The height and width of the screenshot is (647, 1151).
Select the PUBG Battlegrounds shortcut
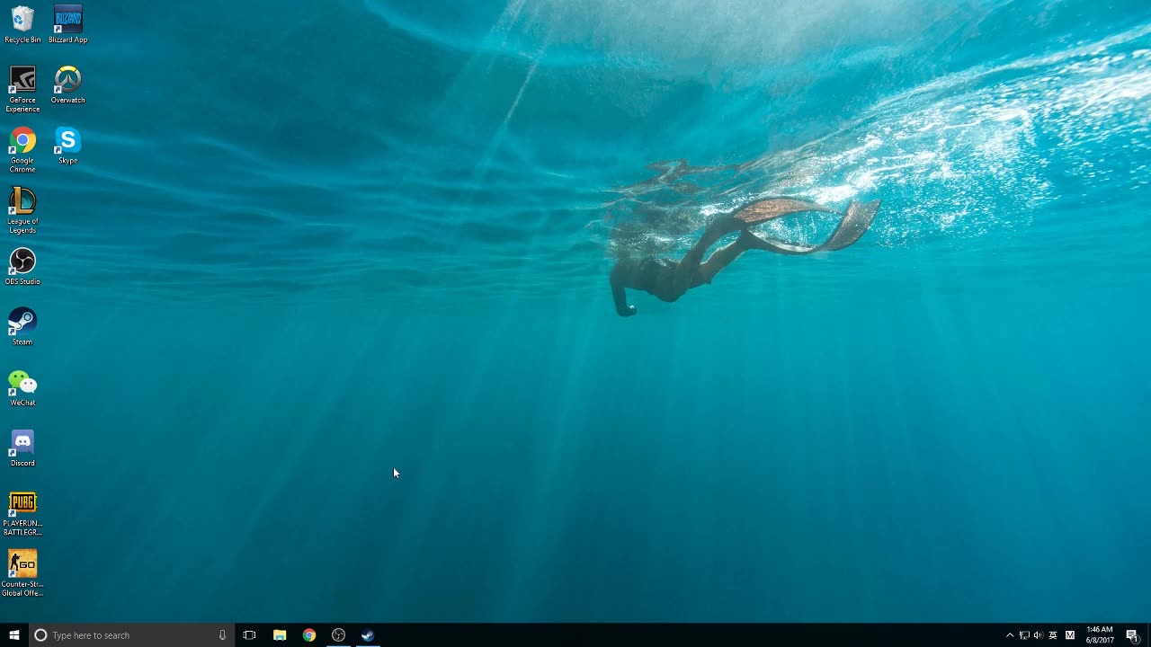[x=22, y=513]
